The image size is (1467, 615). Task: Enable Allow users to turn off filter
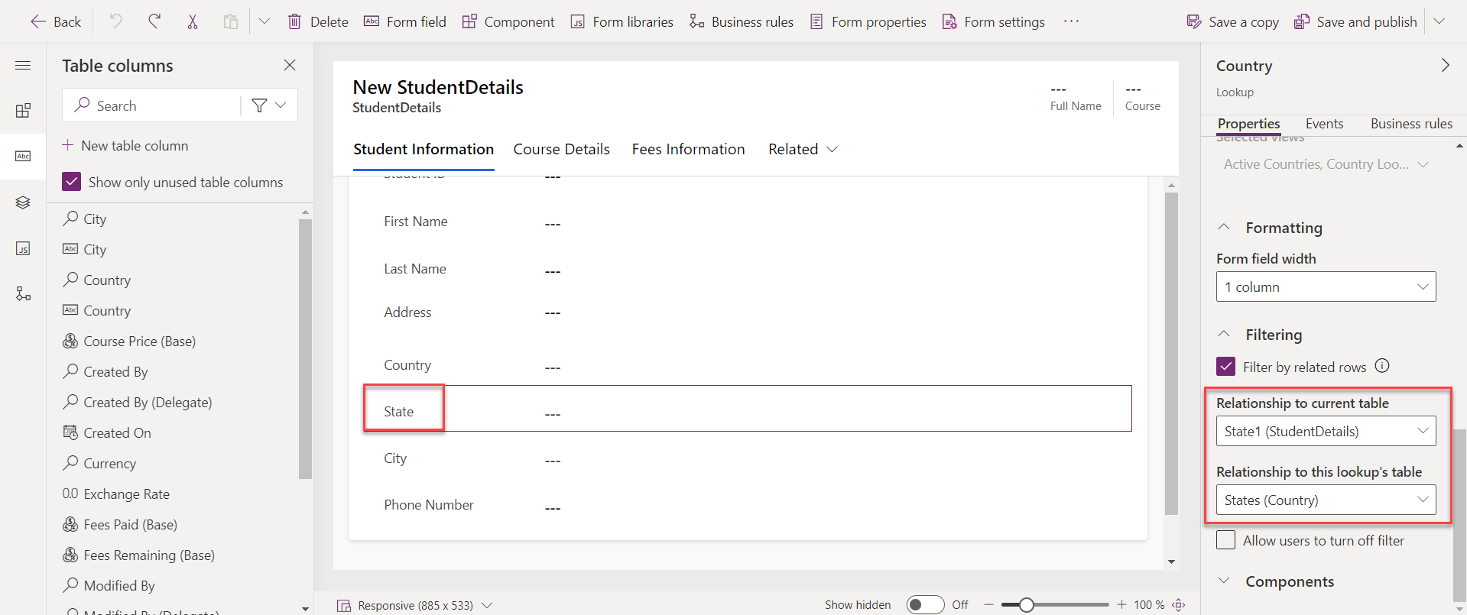[1226, 540]
